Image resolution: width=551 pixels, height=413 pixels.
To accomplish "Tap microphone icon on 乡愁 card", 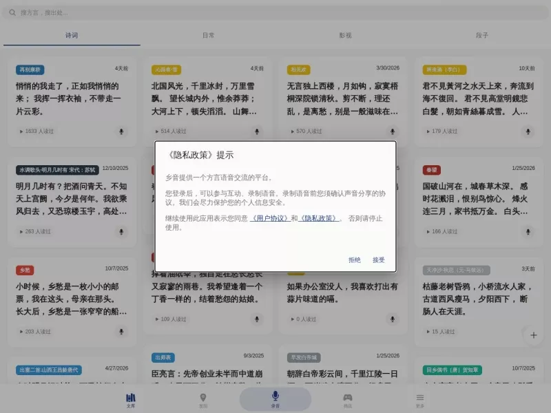I will [121, 332].
